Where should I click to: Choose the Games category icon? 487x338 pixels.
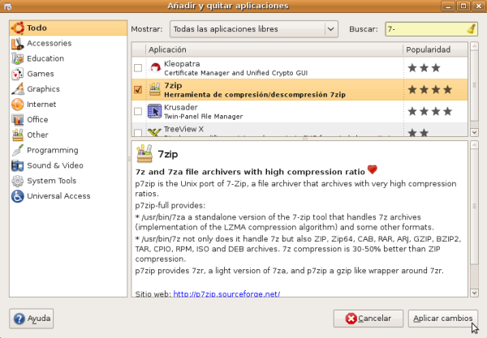[x=17, y=74]
